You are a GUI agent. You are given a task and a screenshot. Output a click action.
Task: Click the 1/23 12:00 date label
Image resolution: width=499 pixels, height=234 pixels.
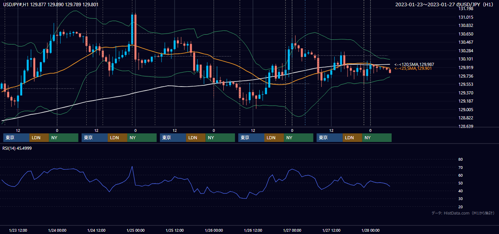[x=18, y=230]
